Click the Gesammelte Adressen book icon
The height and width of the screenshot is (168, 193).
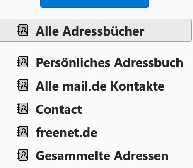tap(23, 155)
